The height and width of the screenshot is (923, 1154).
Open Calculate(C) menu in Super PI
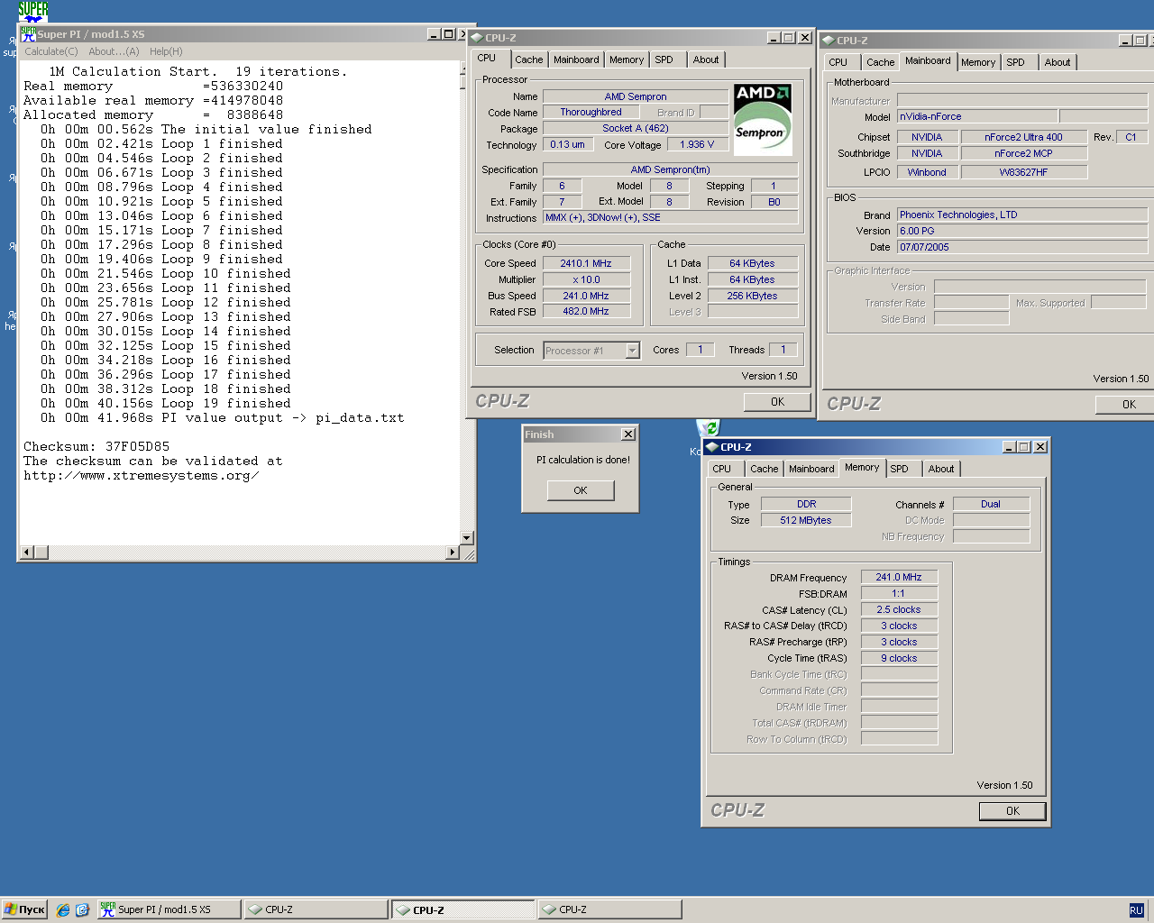tap(51, 51)
